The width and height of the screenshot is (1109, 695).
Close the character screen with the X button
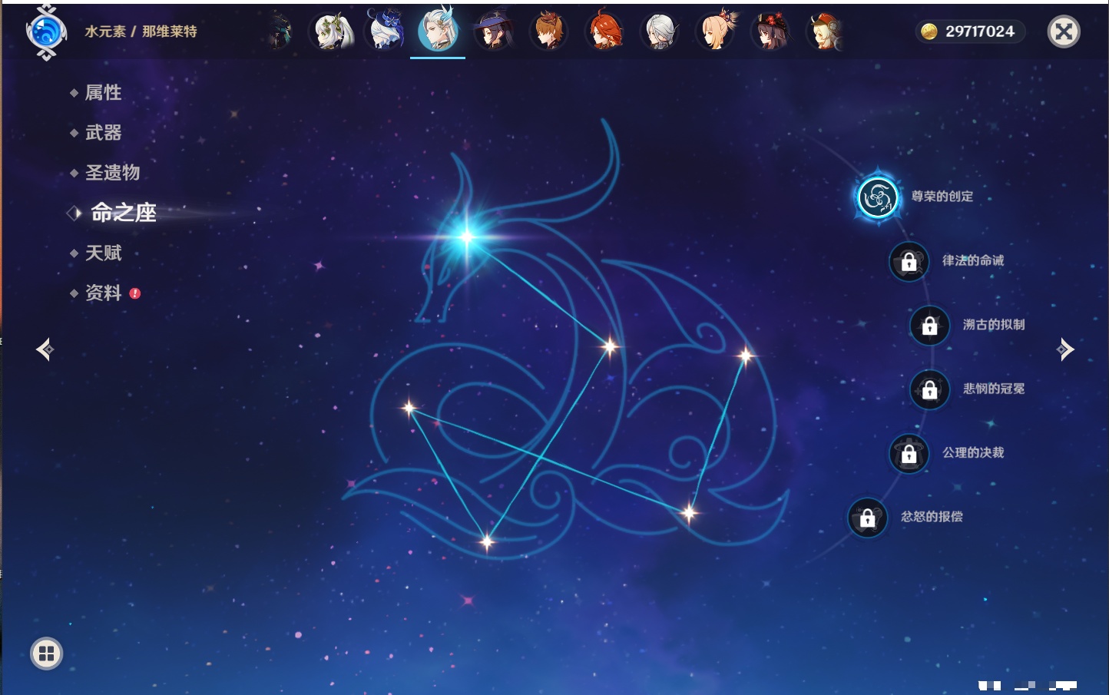click(1064, 31)
